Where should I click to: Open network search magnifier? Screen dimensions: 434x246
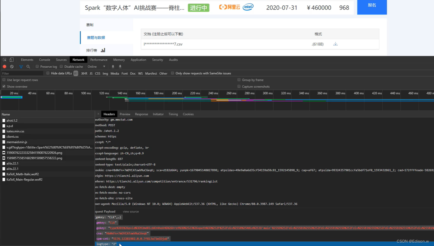click(x=28, y=66)
